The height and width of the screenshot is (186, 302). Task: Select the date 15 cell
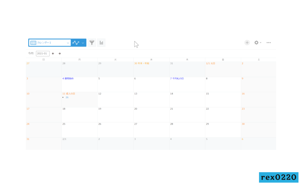click(x=223, y=100)
